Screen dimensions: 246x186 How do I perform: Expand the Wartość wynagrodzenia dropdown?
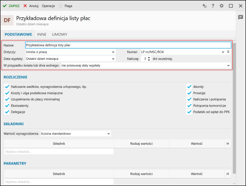tap(76, 134)
